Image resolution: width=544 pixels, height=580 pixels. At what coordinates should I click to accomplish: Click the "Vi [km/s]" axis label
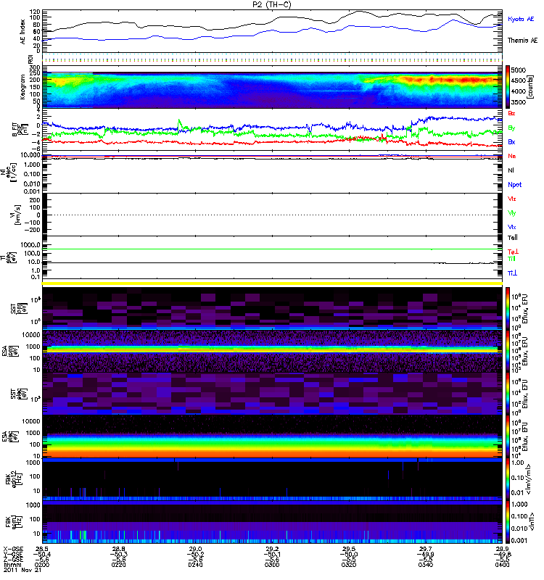17,215
